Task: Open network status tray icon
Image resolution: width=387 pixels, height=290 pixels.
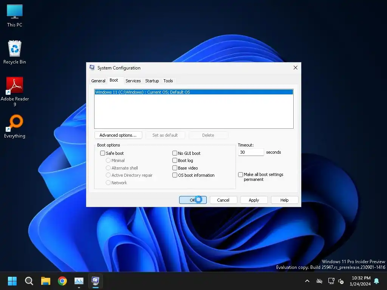Action: [331, 281]
